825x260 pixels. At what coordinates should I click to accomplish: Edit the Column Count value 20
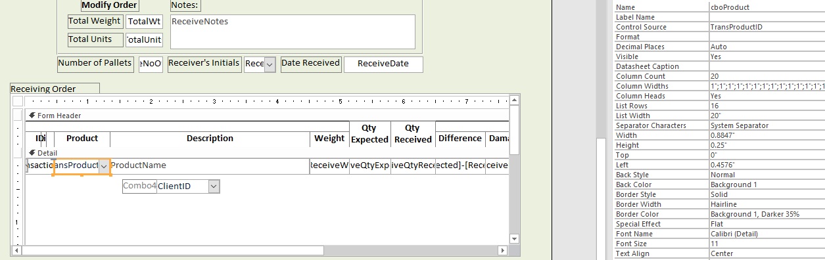pos(767,76)
